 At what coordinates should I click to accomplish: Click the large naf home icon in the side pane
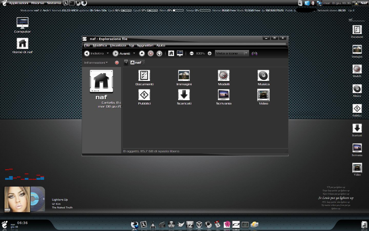pyautogui.click(x=101, y=81)
